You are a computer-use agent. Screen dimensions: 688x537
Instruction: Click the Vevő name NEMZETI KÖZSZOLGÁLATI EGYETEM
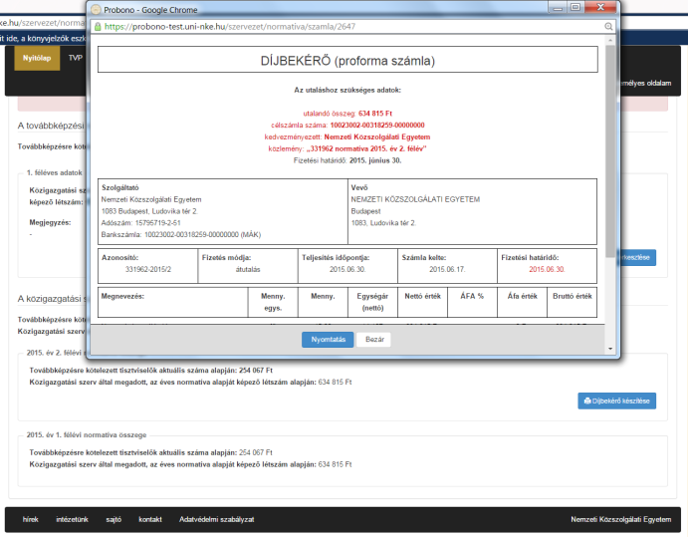pos(415,199)
